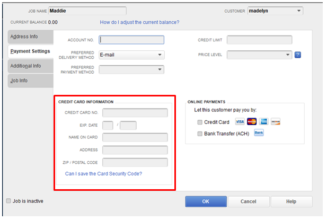The width and height of the screenshot is (327, 221).
Task: Toggle the Job is inactive checkbox
Action: (8, 201)
